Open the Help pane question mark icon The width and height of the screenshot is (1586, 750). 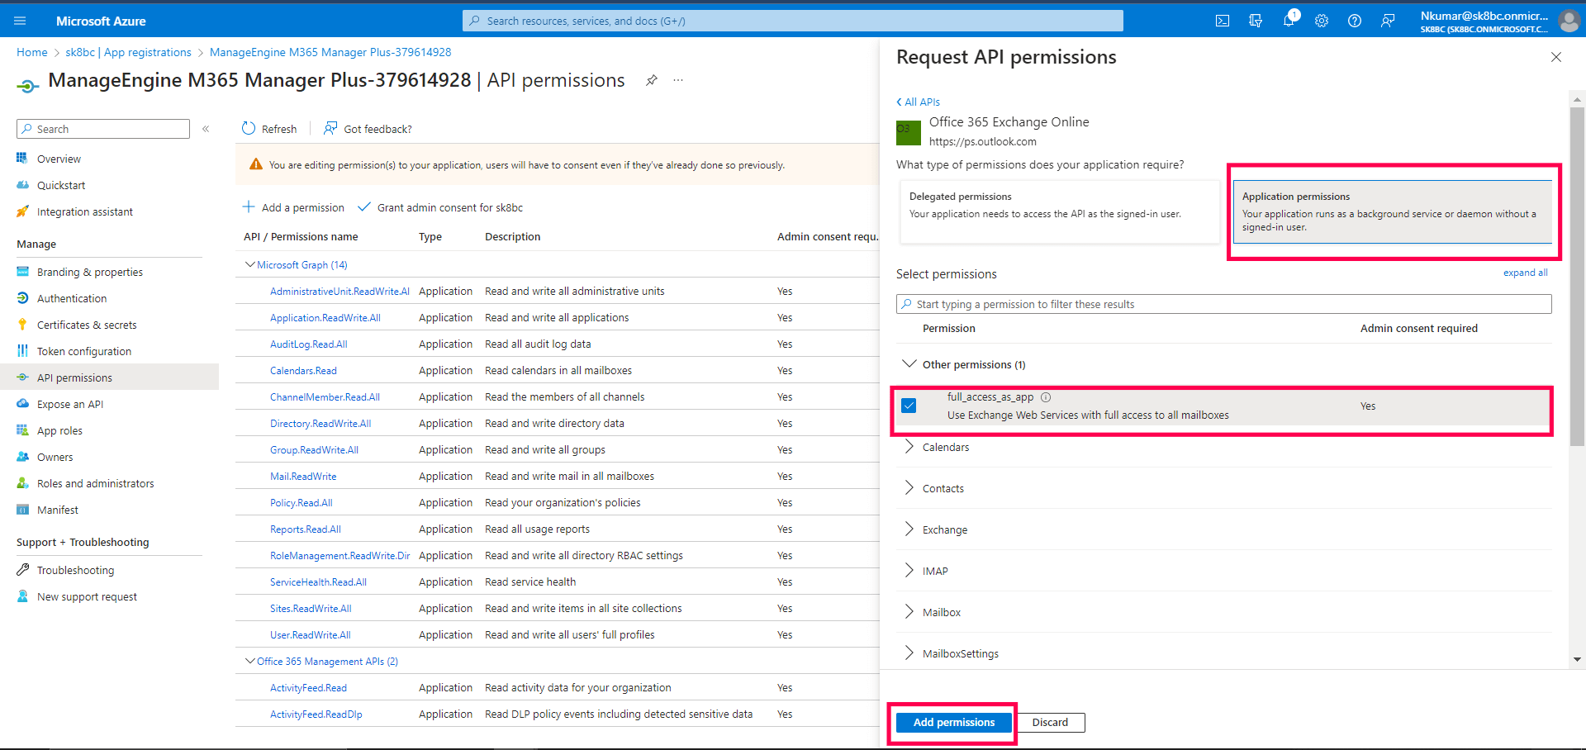point(1355,21)
